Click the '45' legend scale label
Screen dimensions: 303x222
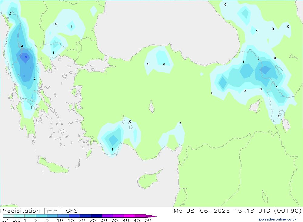click(137, 220)
